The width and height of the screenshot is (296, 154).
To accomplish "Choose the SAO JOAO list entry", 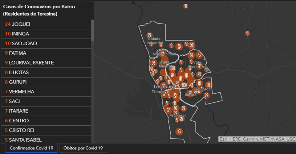I will pos(46,43).
